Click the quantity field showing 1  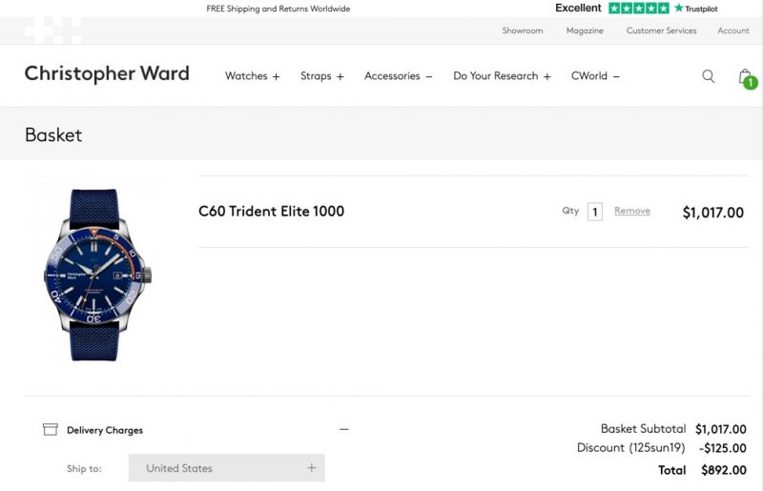point(594,212)
